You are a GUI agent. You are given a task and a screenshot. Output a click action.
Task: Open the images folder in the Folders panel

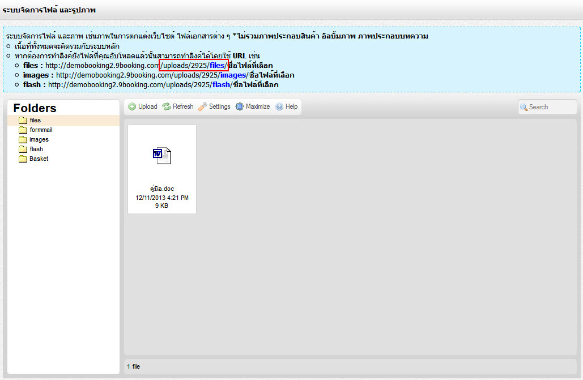pyautogui.click(x=39, y=140)
